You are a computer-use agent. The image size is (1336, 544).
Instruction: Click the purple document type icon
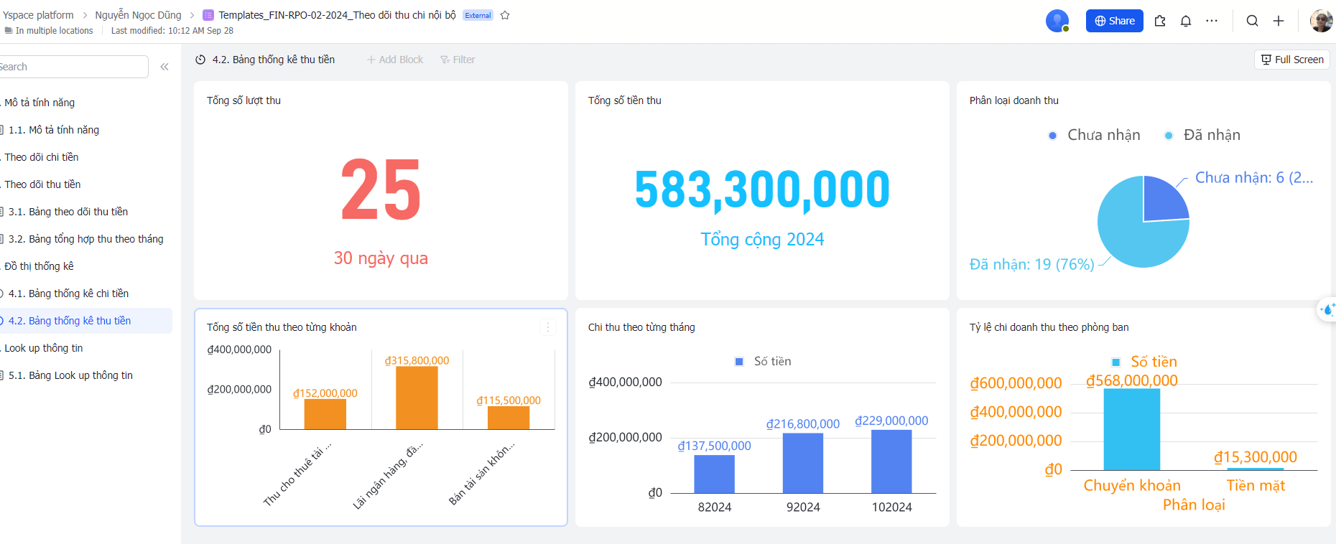[208, 15]
